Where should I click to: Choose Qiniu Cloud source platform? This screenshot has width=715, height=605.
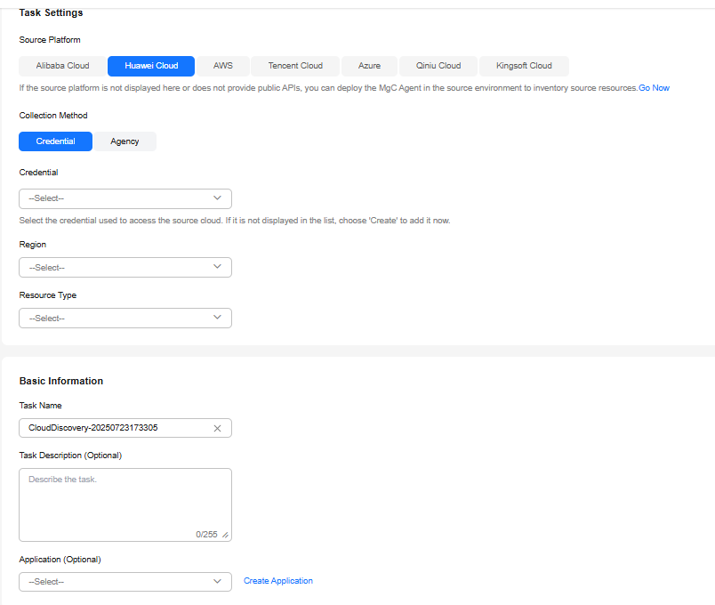click(x=438, y=66)
